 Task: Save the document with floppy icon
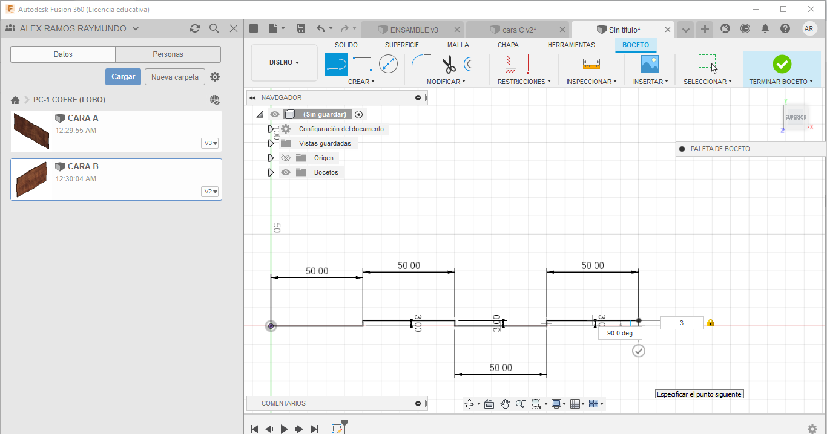(301, 28)
